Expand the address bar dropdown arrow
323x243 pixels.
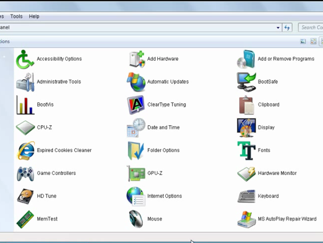pos(278,28)
